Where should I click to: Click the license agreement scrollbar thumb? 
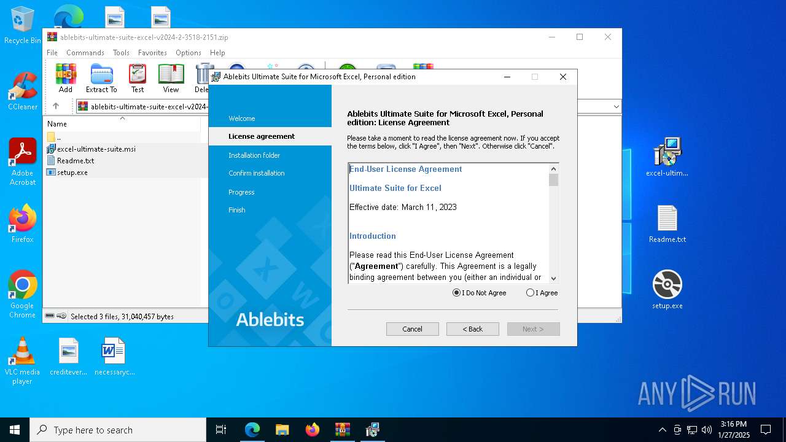553,180
